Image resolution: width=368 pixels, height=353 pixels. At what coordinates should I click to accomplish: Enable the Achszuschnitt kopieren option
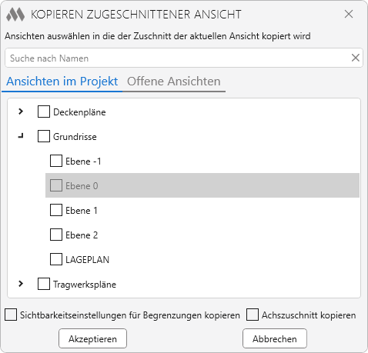pyautogui.click(x=253, y=315)
